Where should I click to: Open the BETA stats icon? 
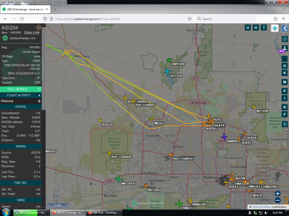284,49
